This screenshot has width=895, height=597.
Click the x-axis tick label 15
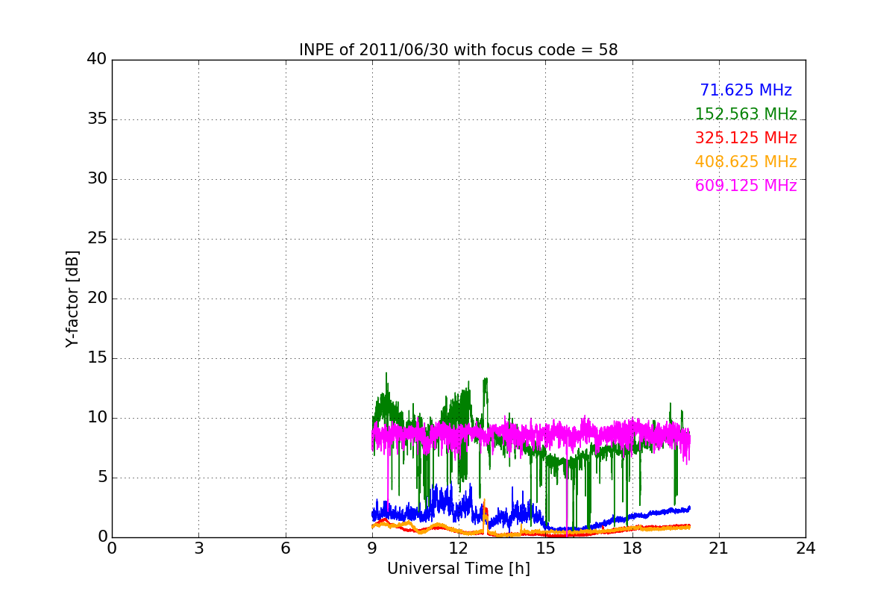click(x=545, y=548)
